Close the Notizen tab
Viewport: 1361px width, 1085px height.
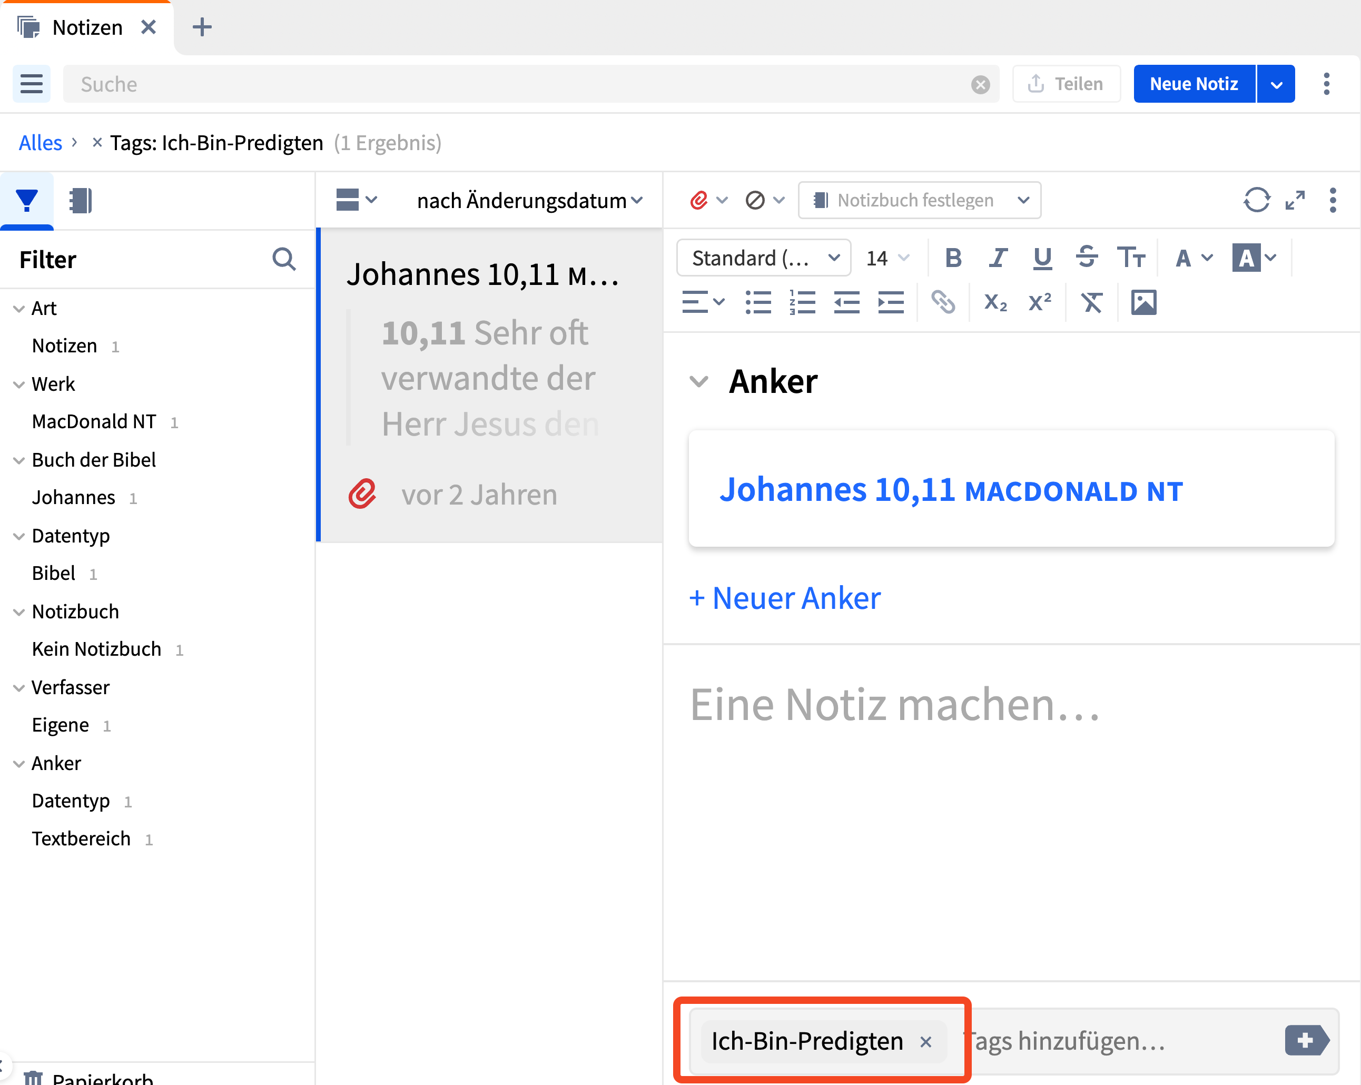149,27
